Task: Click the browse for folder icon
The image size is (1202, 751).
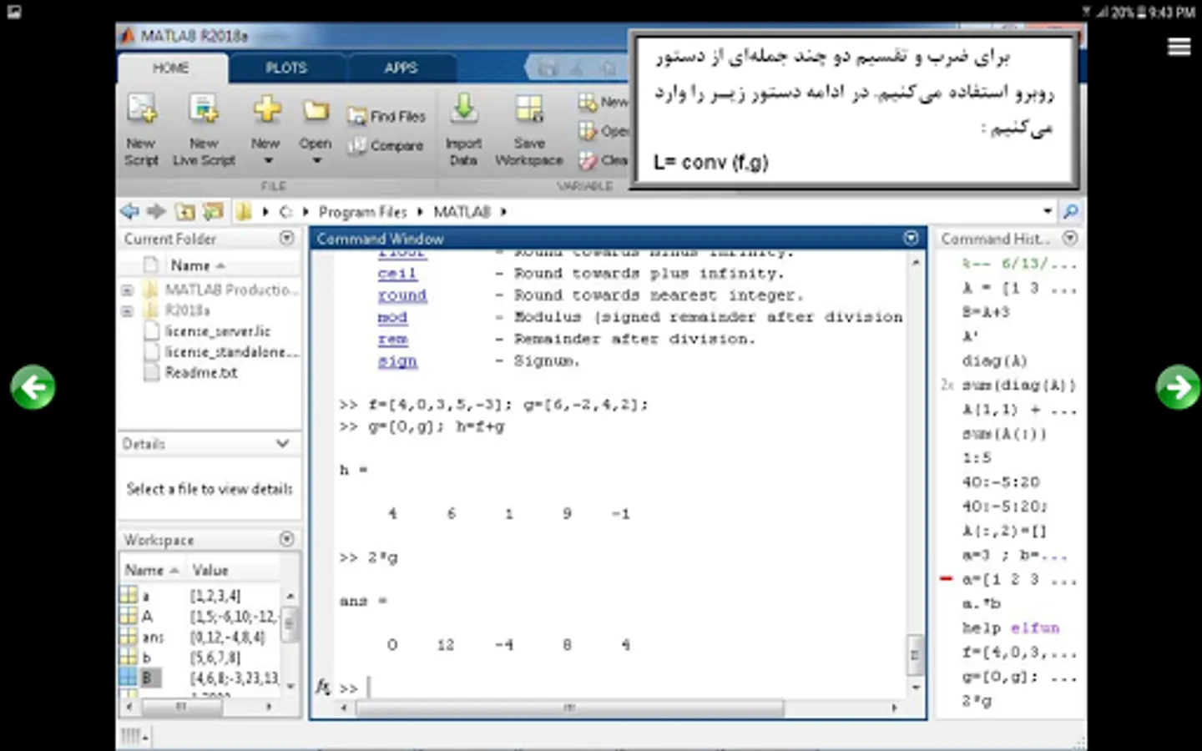Action: pos(214,212)
